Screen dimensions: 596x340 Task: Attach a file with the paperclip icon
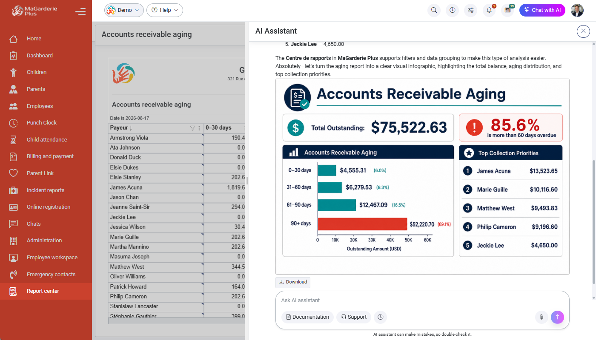[542, 317]
